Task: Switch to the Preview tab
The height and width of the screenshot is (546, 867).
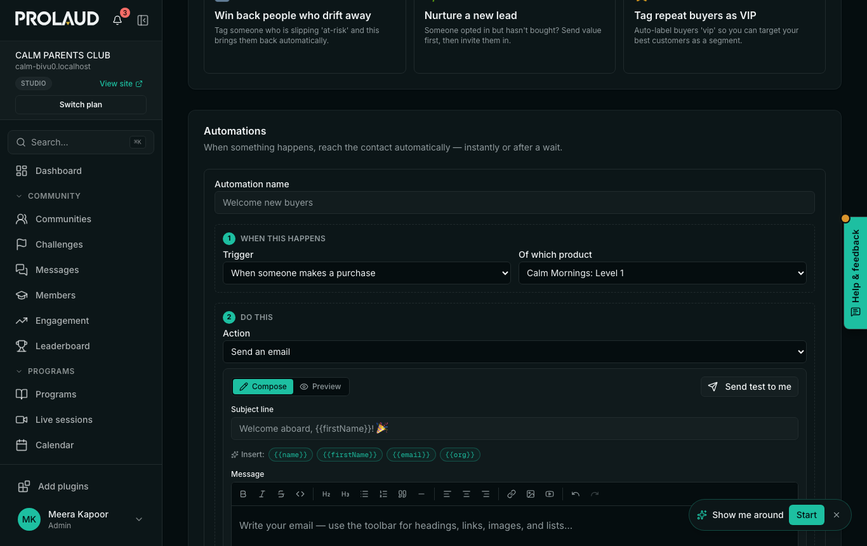Action: click(x=321, y=387)
